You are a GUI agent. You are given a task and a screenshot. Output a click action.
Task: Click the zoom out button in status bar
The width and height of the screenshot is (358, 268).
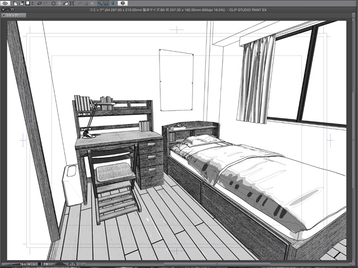tap(29, 264)
